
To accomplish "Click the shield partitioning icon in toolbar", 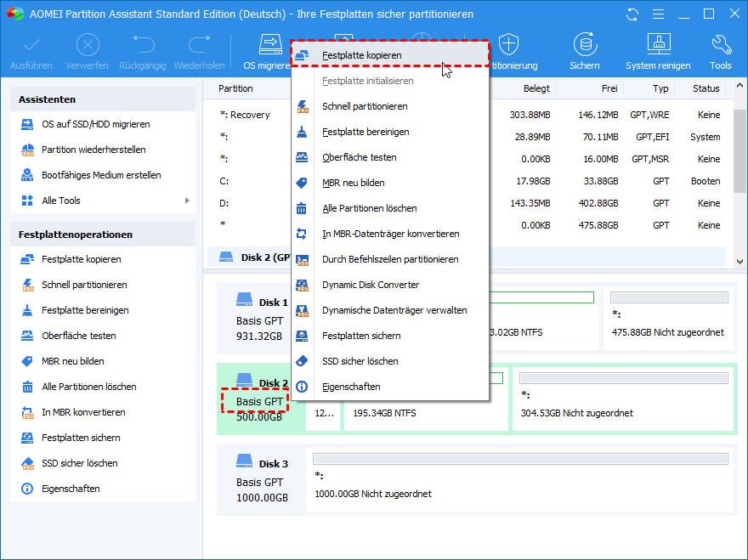I will point(508,44).
